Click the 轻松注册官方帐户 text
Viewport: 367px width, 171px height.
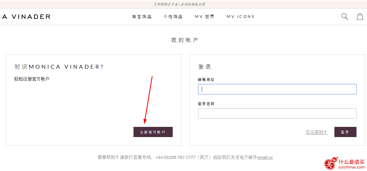[x=32, y=79]
